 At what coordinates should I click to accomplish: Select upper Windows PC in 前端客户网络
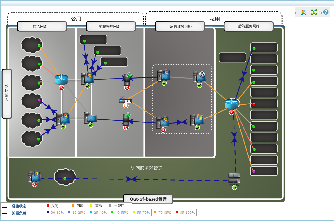(x=87, y=79)
